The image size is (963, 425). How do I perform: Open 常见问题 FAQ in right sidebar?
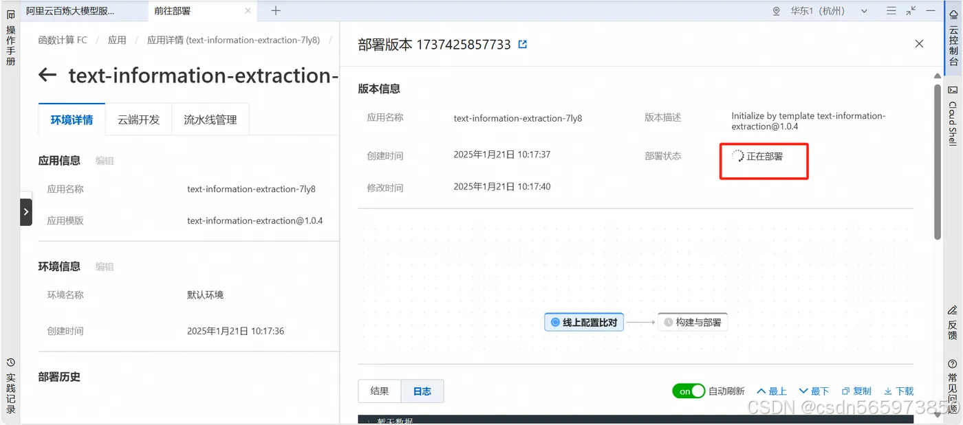pos(953,387)
